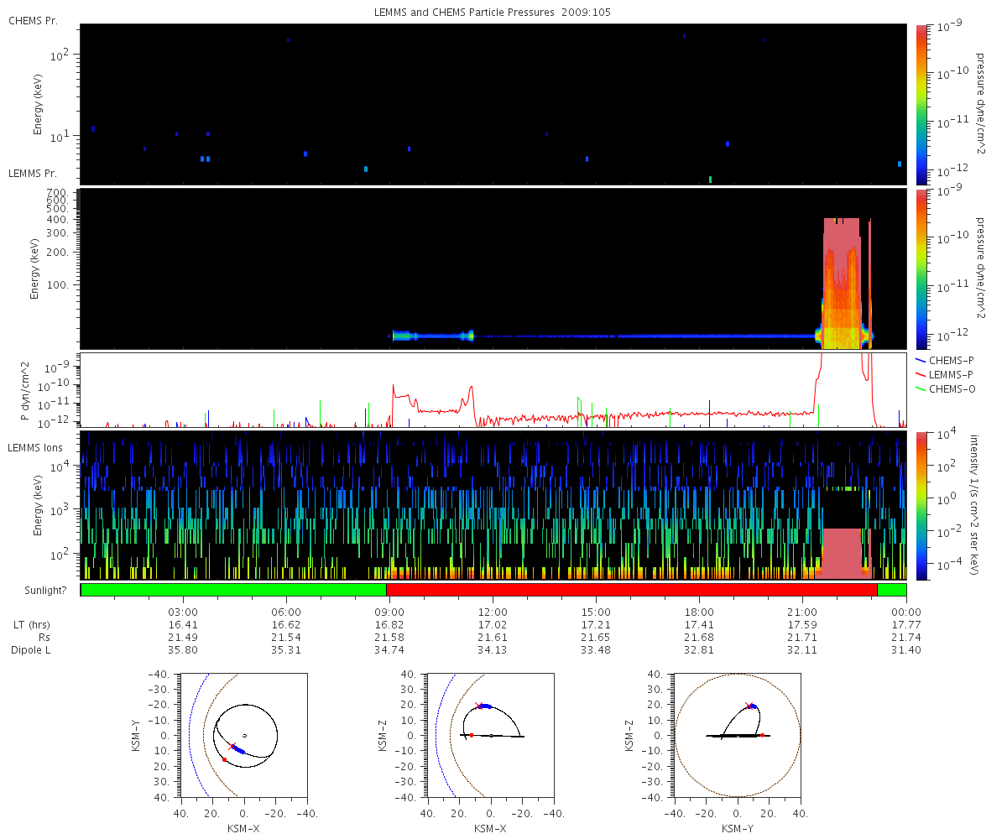The image size is (1007, 839).
Task: Click the 12:00 time axis label
Action: 493,612
